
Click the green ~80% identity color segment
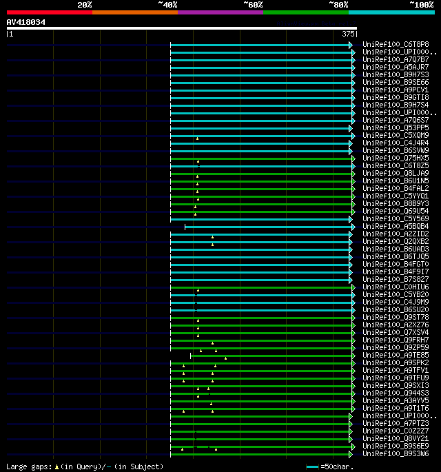[306, 12]
